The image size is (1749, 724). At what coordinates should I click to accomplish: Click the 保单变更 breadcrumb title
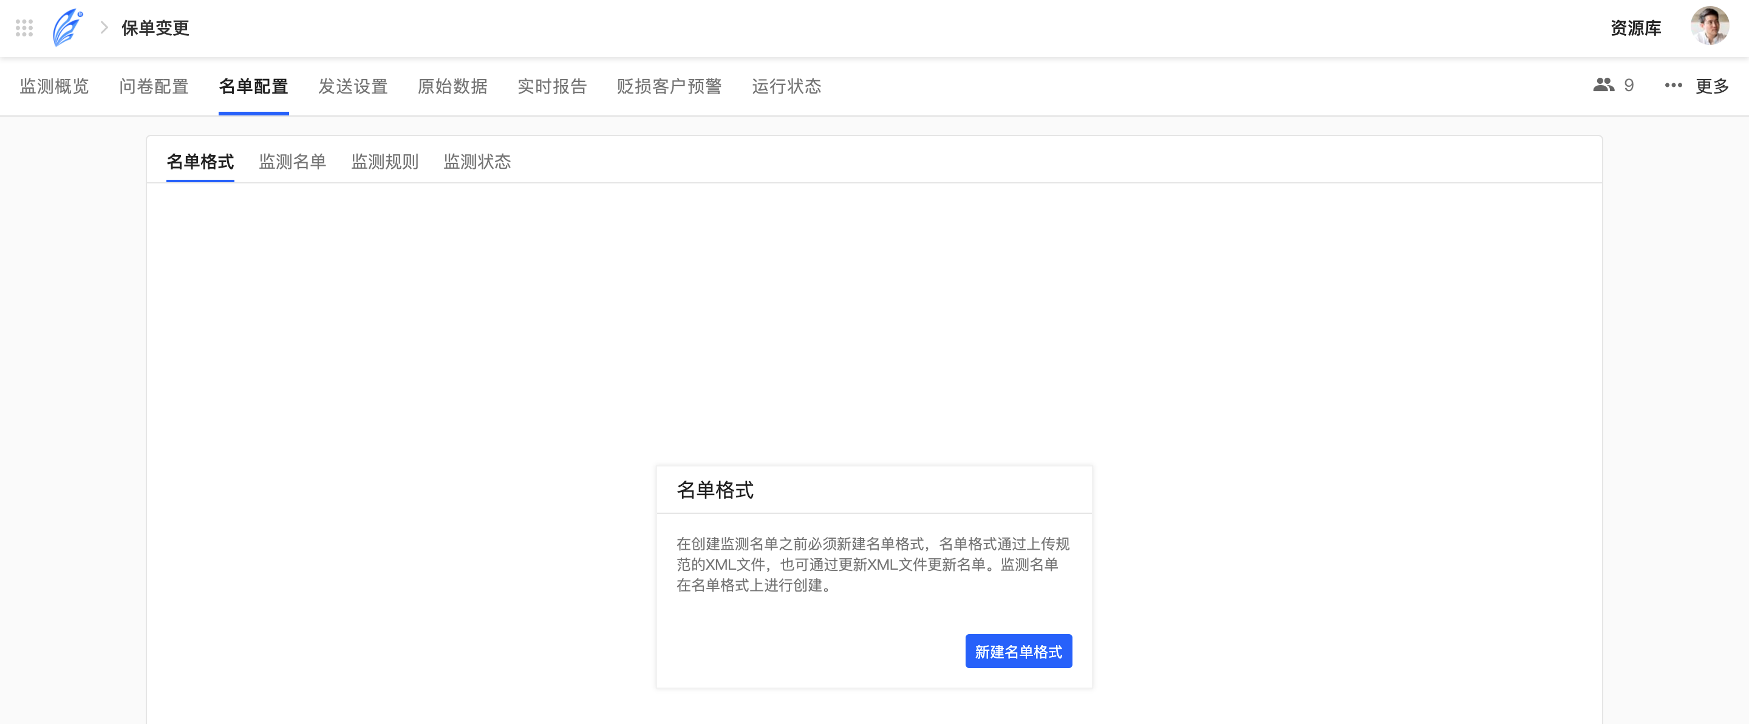(155, 28)
